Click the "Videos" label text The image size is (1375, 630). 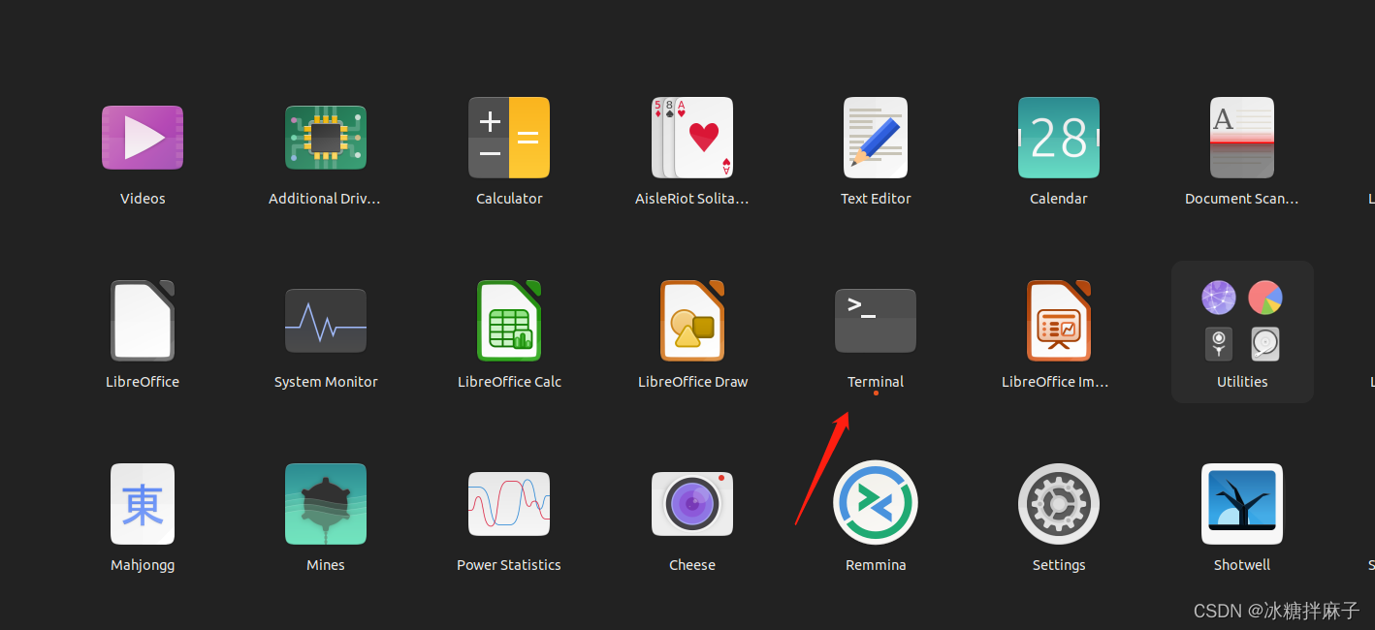(143, 199)
